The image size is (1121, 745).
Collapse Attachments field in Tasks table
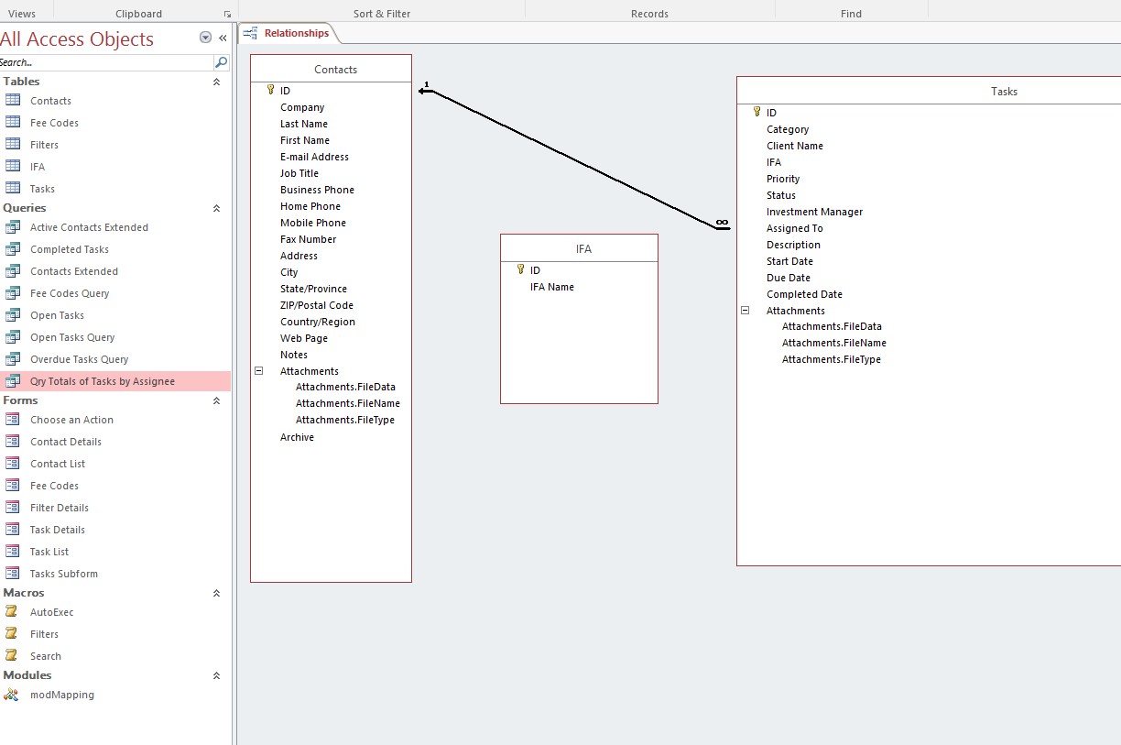745,311
